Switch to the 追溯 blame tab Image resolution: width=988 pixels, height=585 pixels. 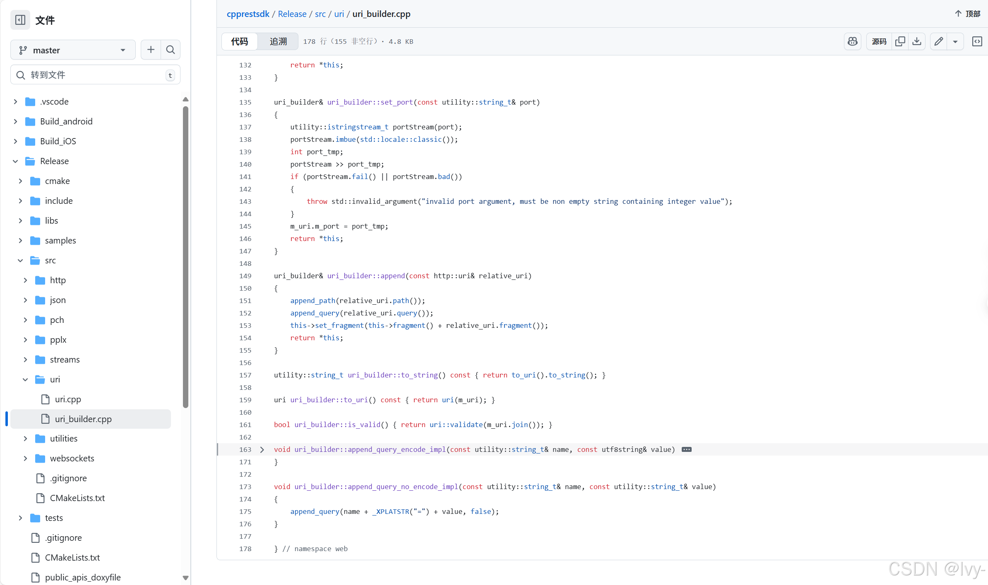278,41
